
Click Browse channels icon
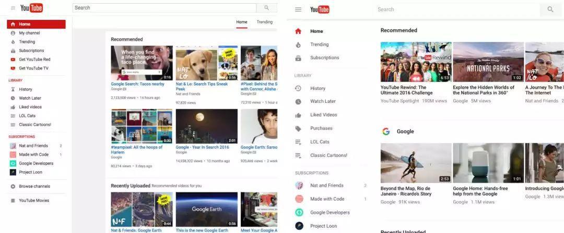13,187
